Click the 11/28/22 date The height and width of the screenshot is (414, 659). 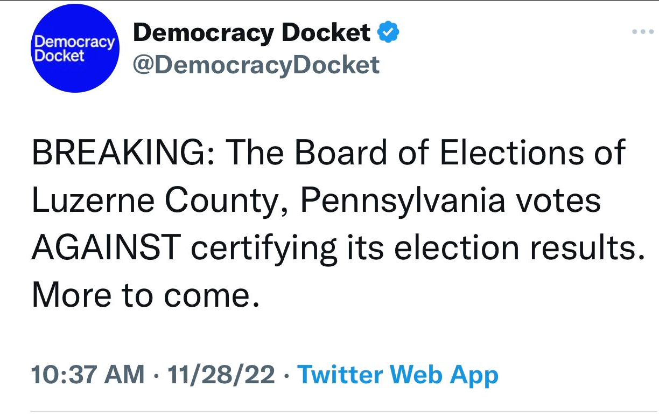221,374
